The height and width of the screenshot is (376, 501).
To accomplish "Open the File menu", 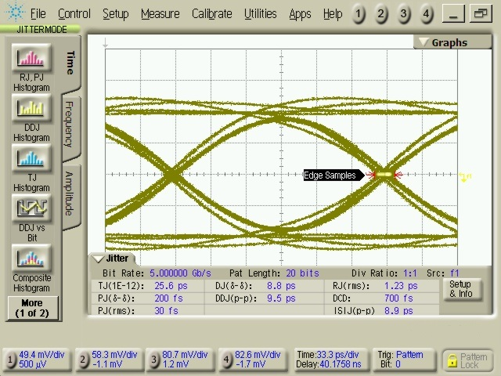I will [38, 14].
